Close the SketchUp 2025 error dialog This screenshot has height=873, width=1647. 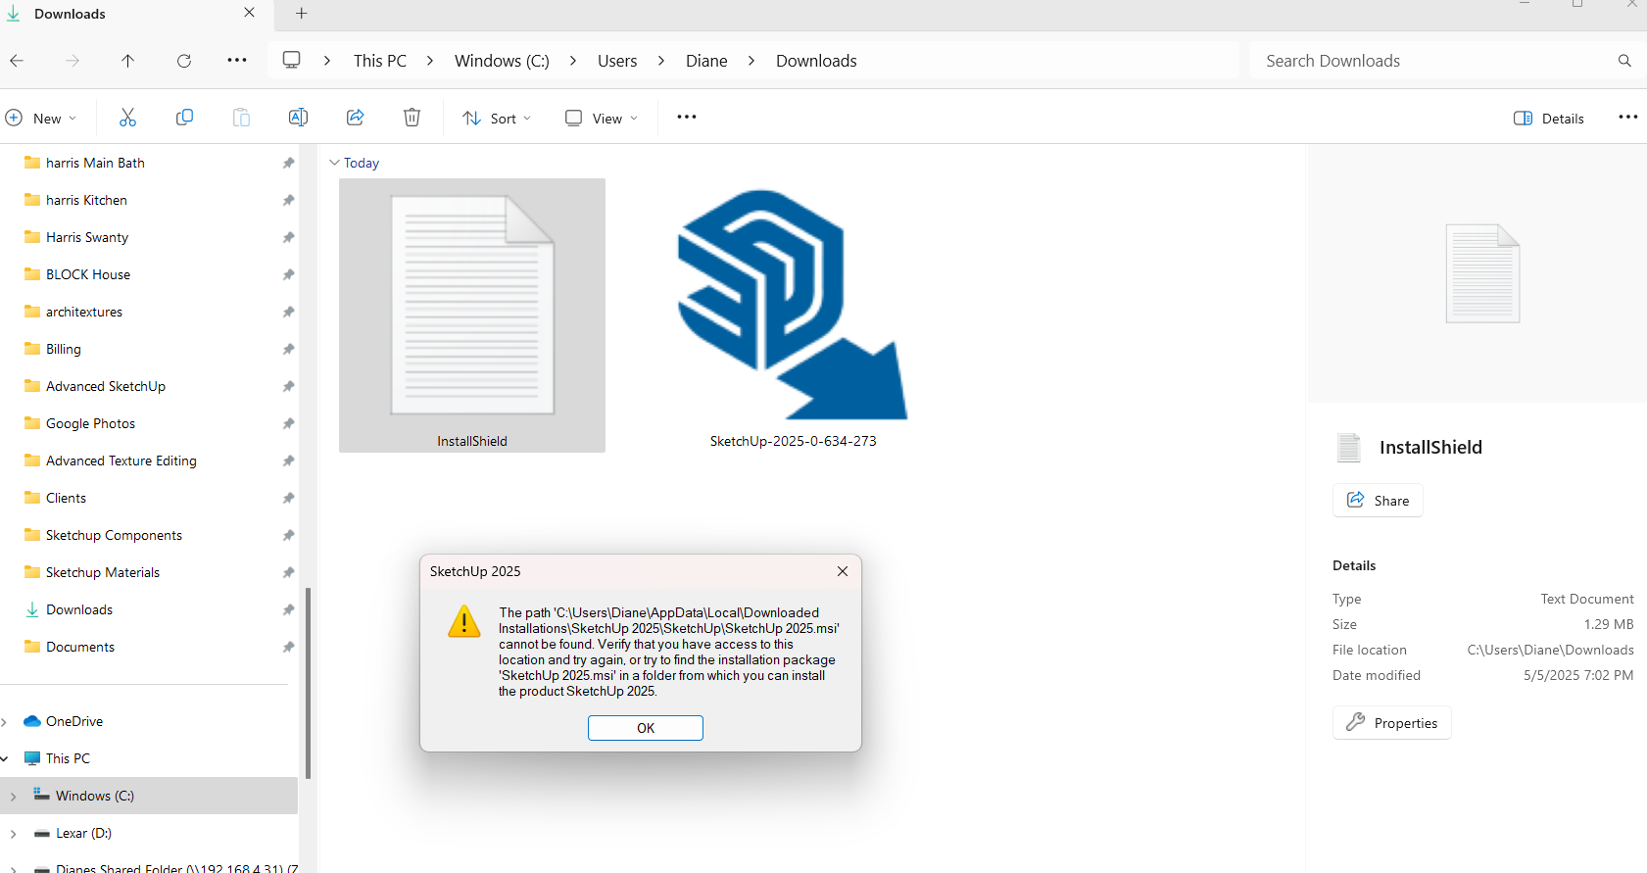click(x=843, y=571)
